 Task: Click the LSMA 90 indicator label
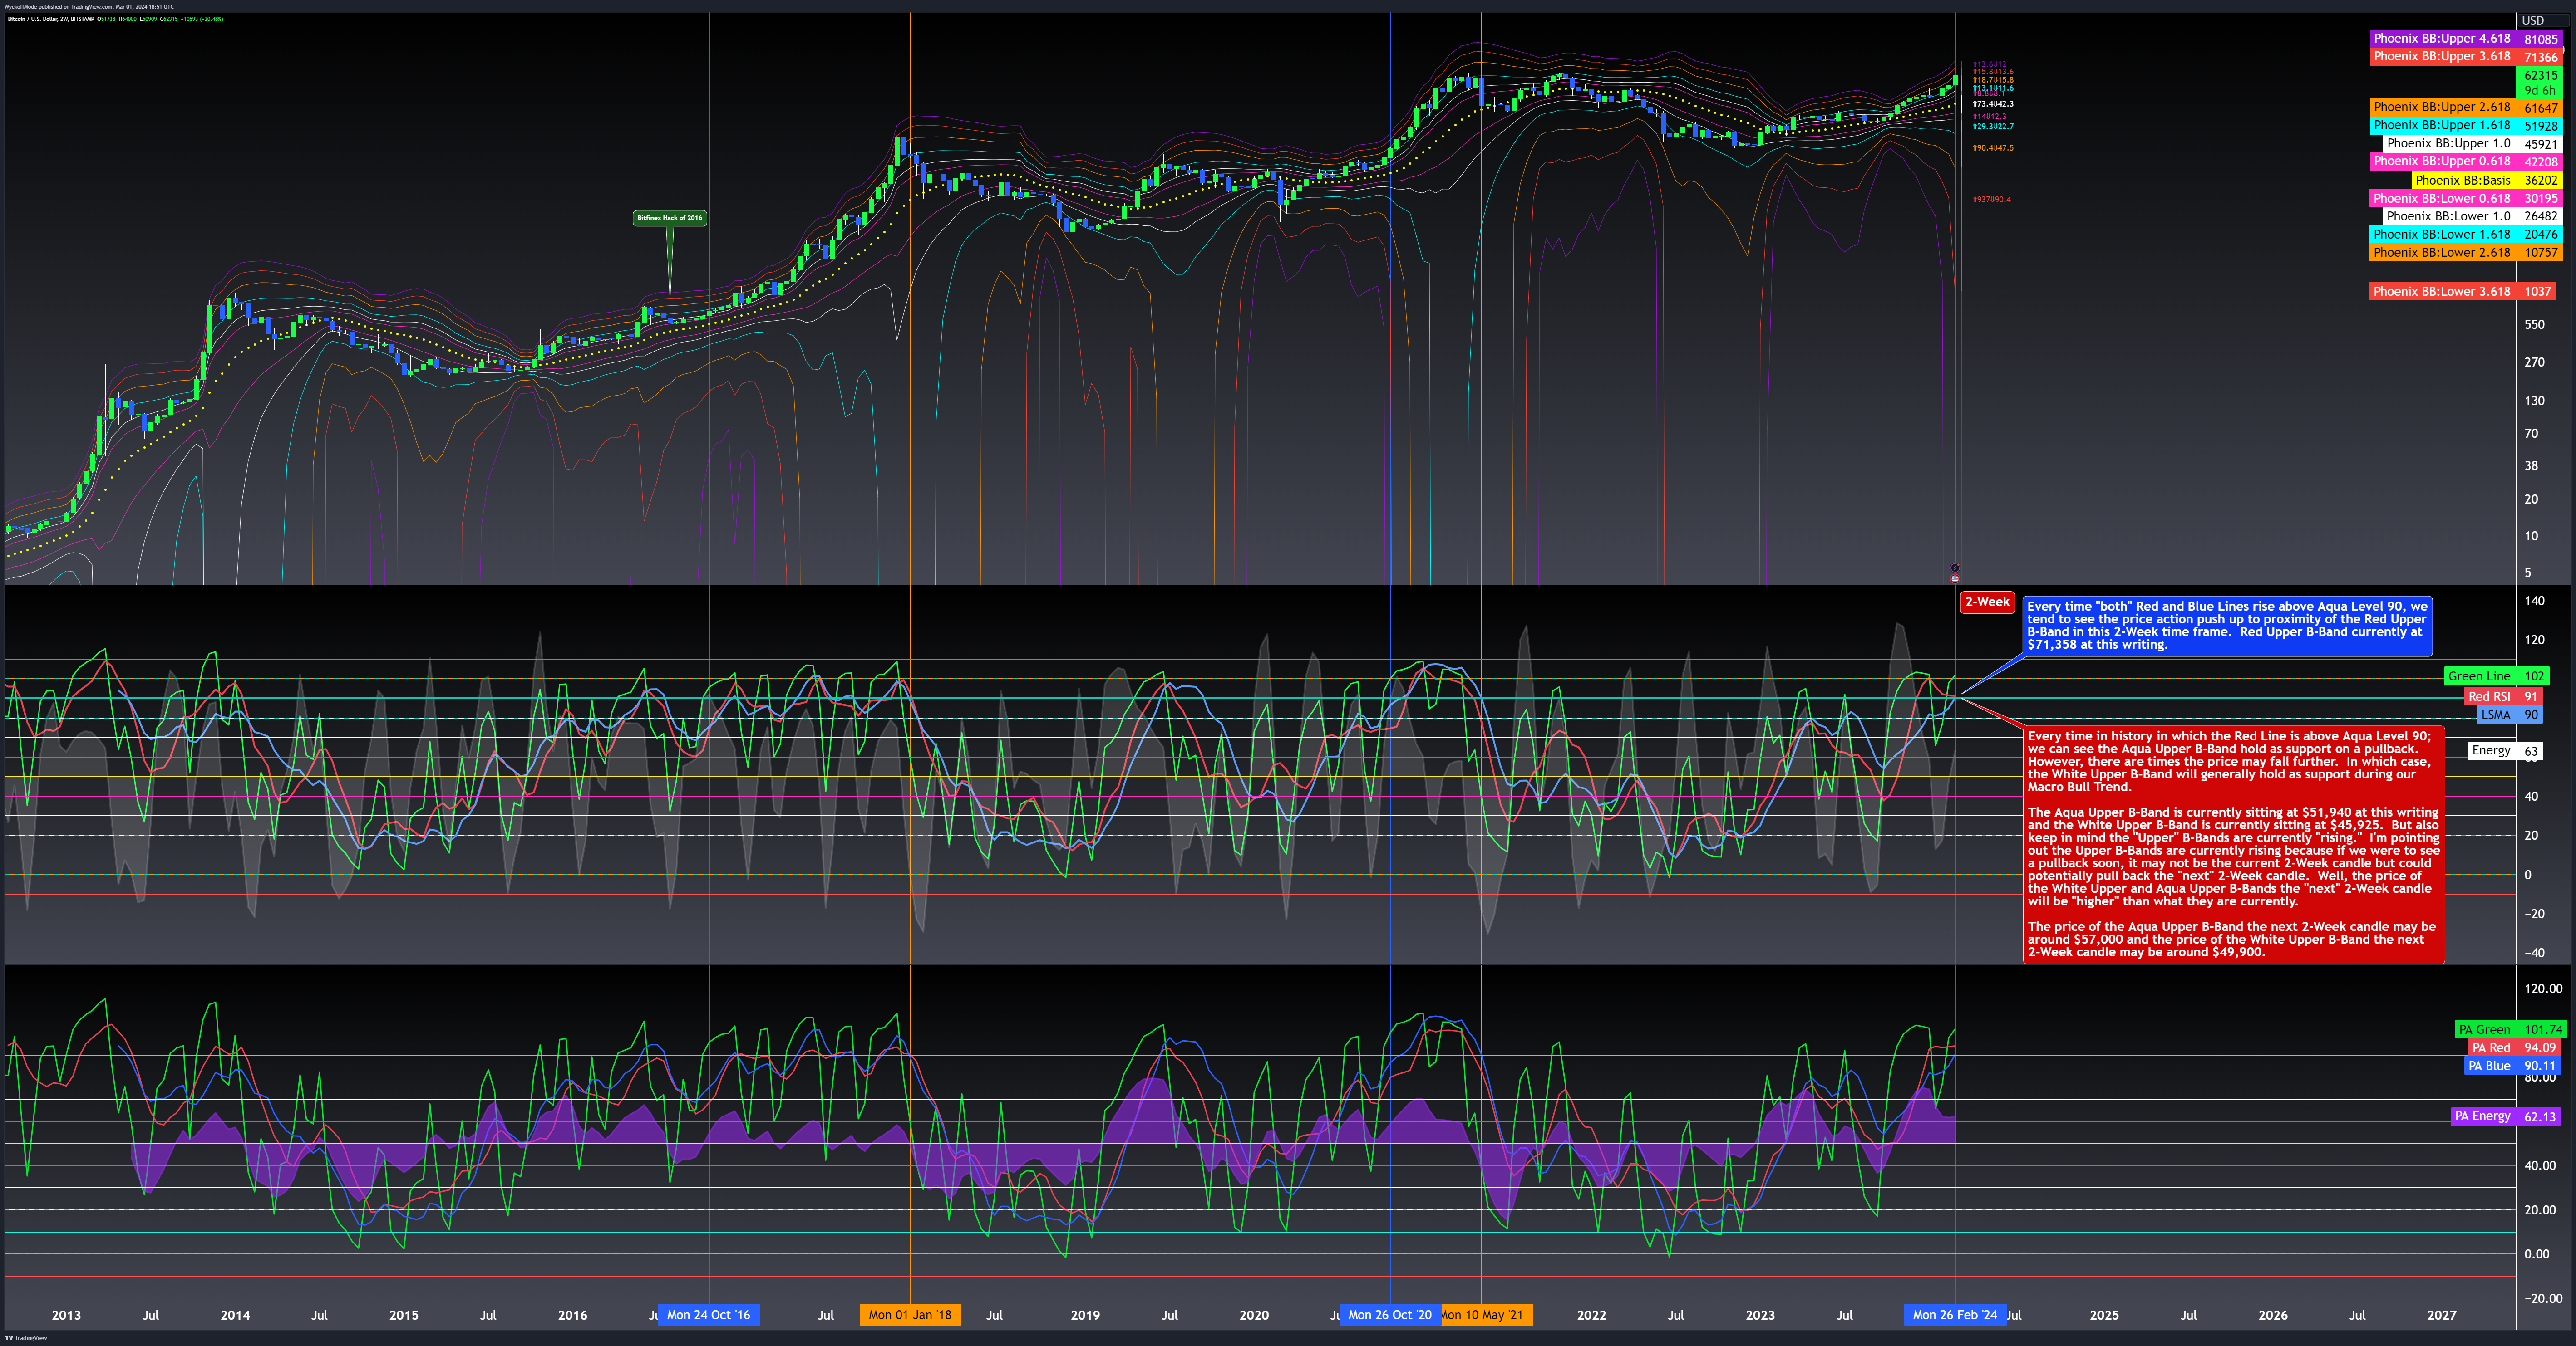coord(2511,715)
